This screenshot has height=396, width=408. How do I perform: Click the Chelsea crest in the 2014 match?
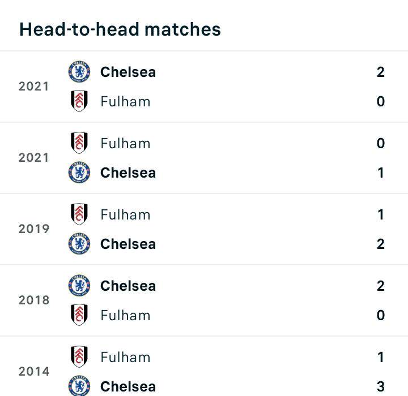click(x=79, y=386)
